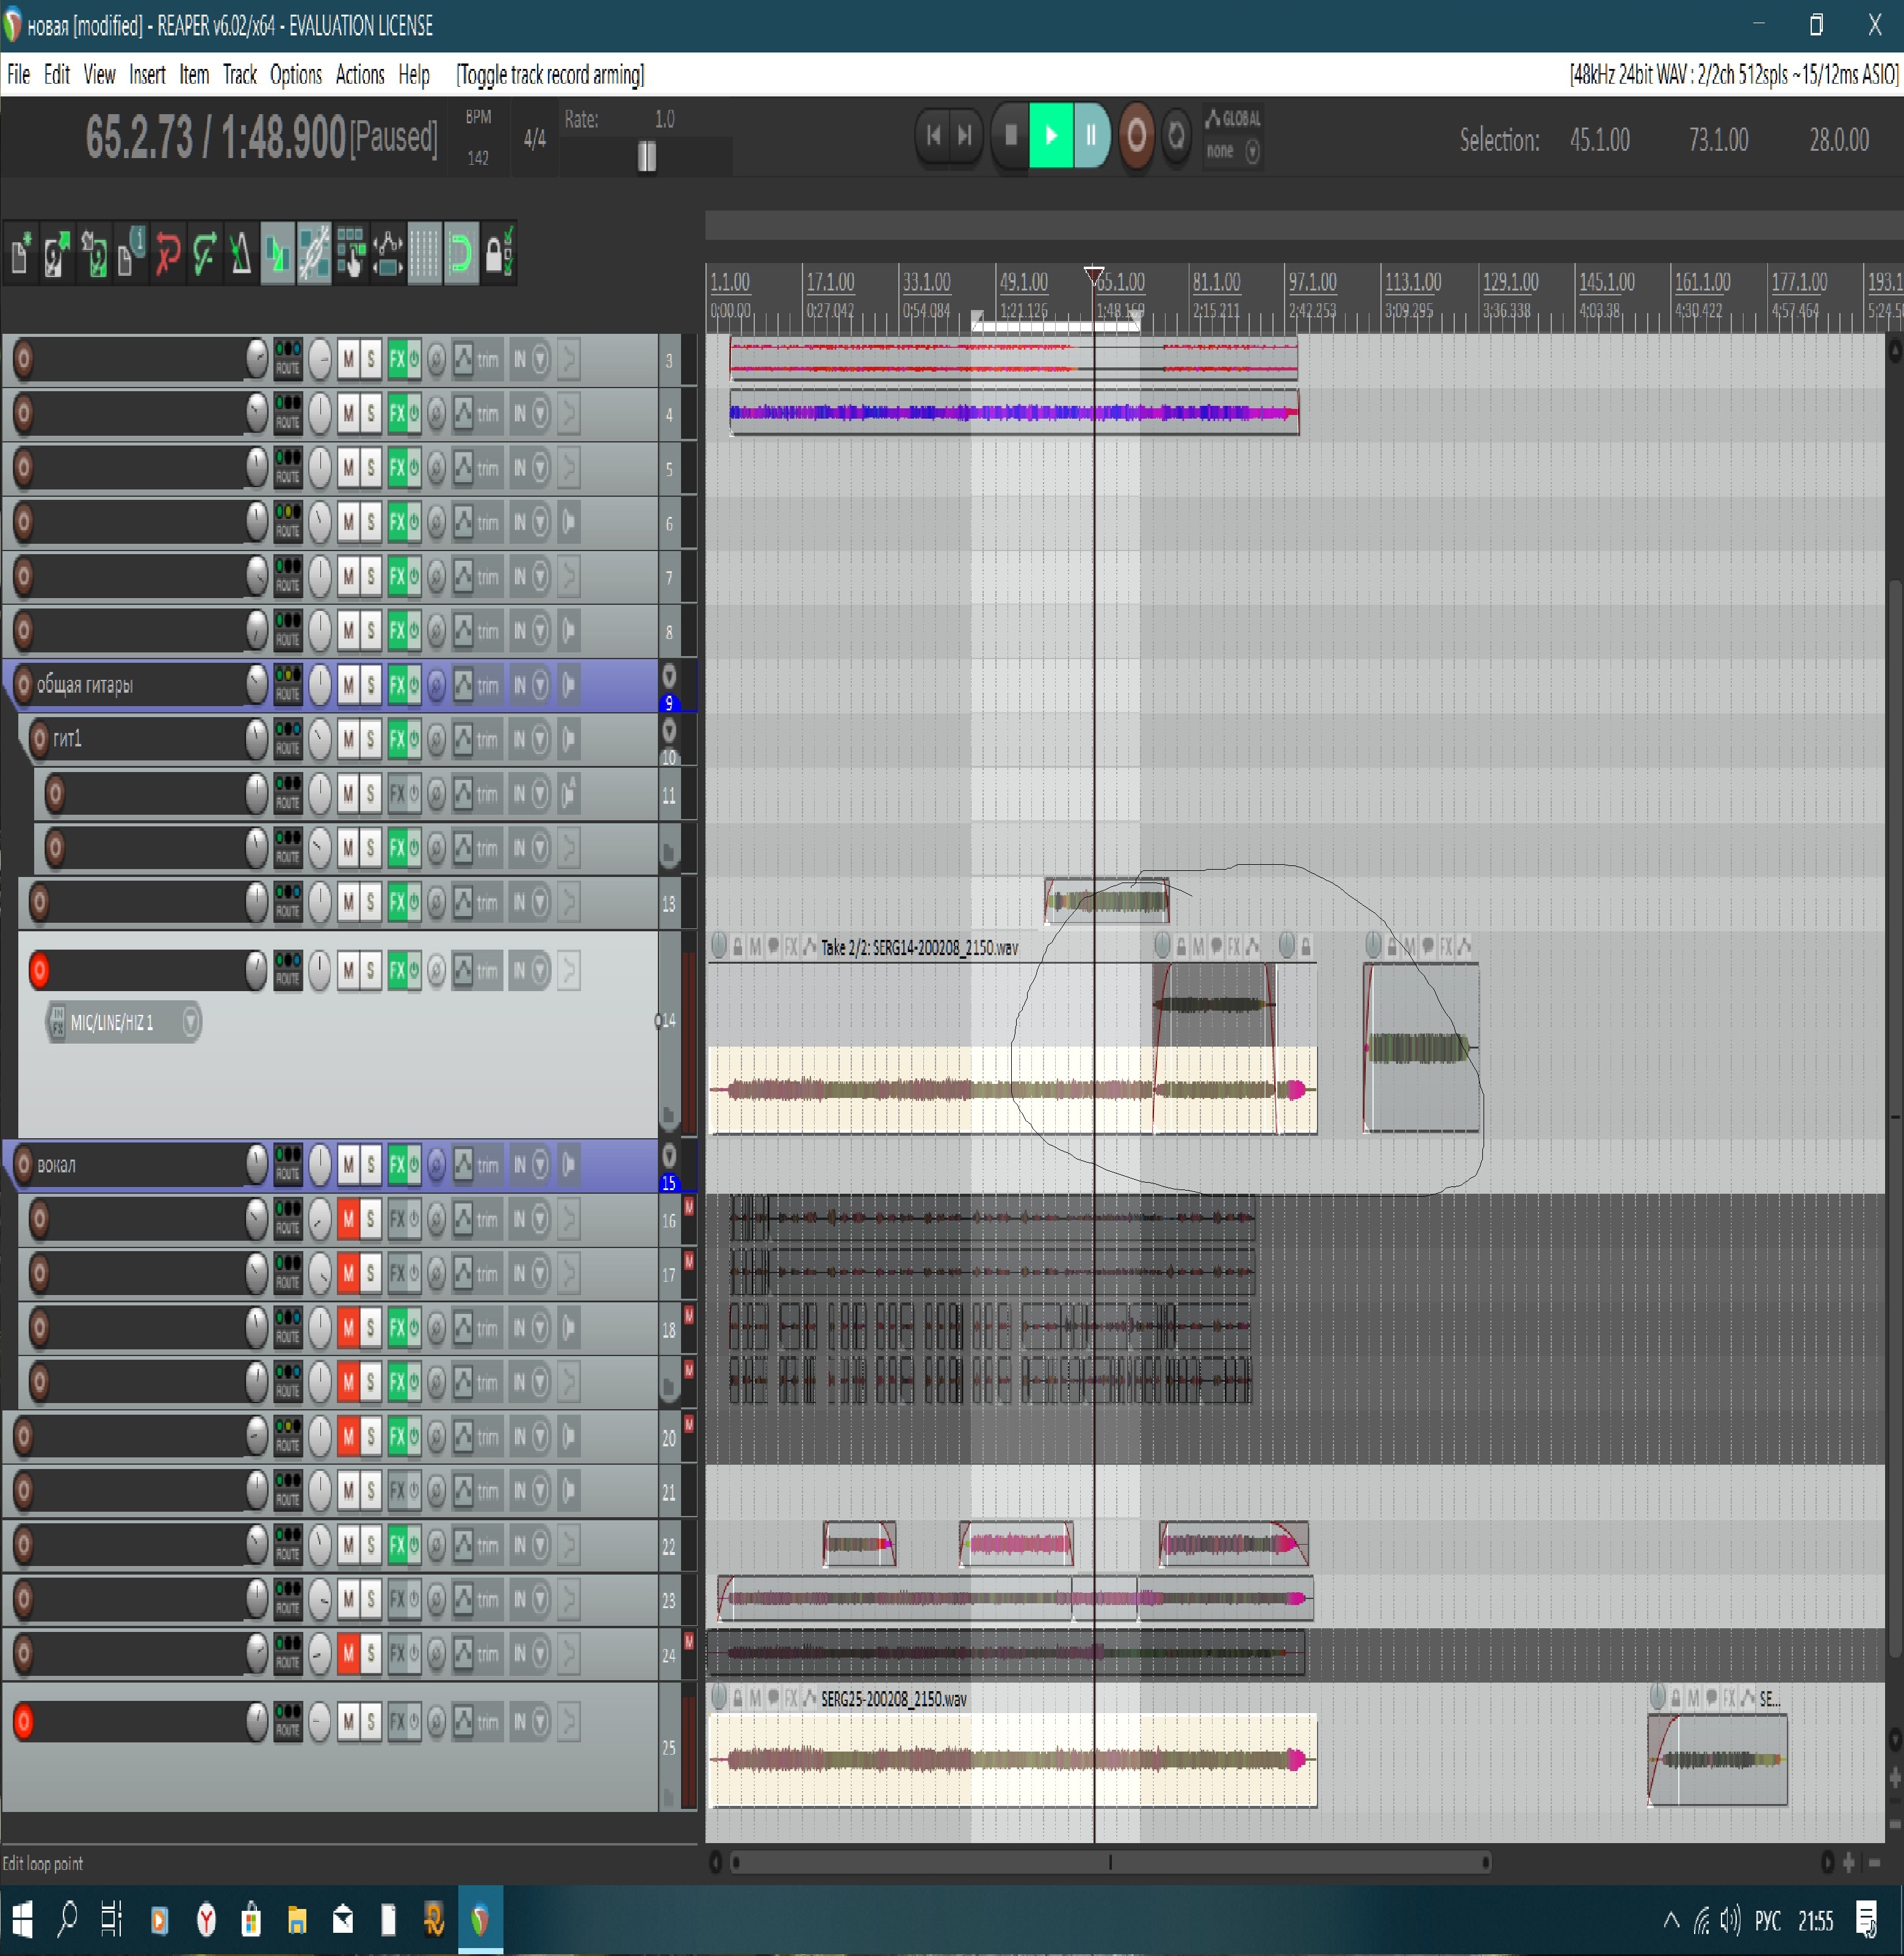Screen dimensions: 1904x1956
Task: Click the padlock locking icon
Action: tap(497, 254)
